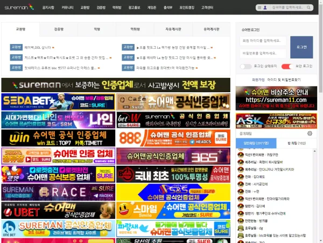This screenshot has height=243, width=323.
Task: Click avatar beside '안전한놈' chat message
Action: (x=241, y=221)
